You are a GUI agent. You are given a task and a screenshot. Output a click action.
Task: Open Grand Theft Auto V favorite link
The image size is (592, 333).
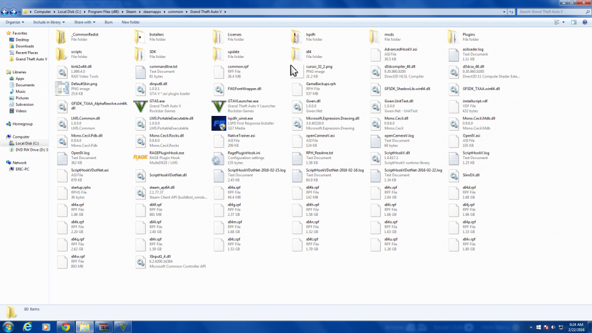click(x=31, y=59)
